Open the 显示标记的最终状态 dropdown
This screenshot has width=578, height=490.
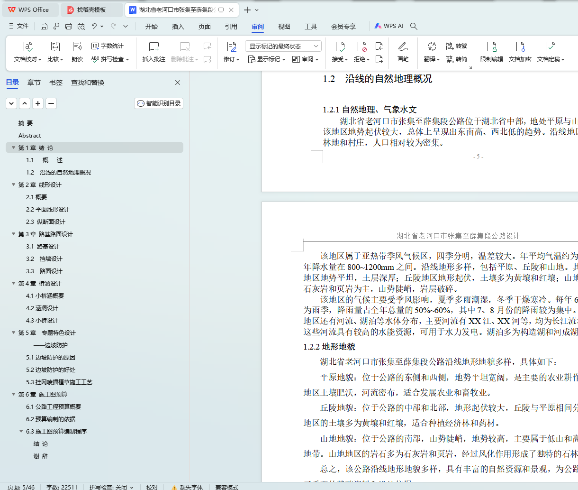pyautogui.click(x=283, y=46)
